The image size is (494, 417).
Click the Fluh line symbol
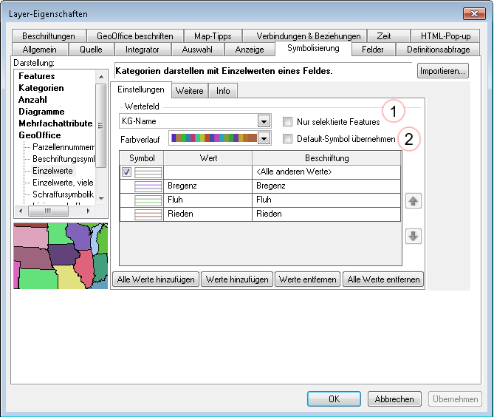pos(147,200)
